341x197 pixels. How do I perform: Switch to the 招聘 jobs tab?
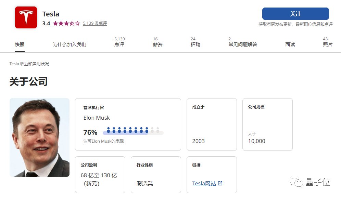(196, 44)
